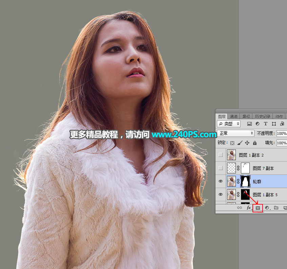Select image thumbnail of 轮廓 layer
Viewport: 287px width, 269px height.
(231, 181)
